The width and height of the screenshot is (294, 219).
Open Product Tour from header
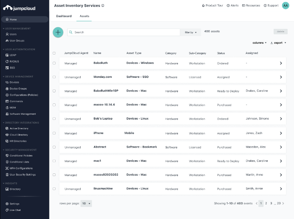click(203, 6)
